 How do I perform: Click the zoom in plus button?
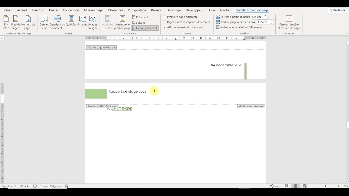(339, 186)
